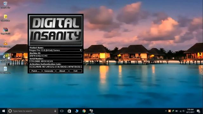Click the orange square tray icon

[x=169, y=111]
